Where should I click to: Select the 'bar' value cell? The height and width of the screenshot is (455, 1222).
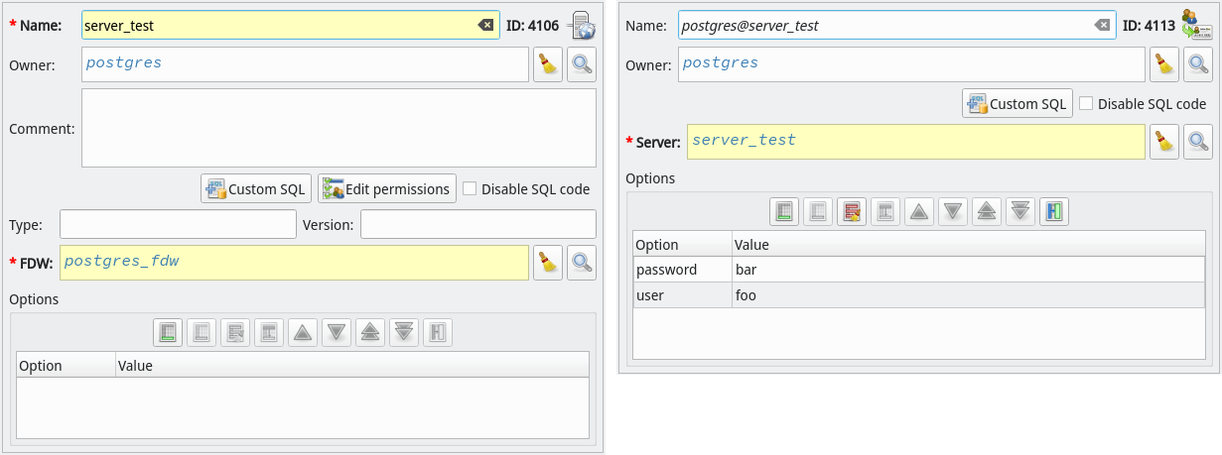pos(968,270)
